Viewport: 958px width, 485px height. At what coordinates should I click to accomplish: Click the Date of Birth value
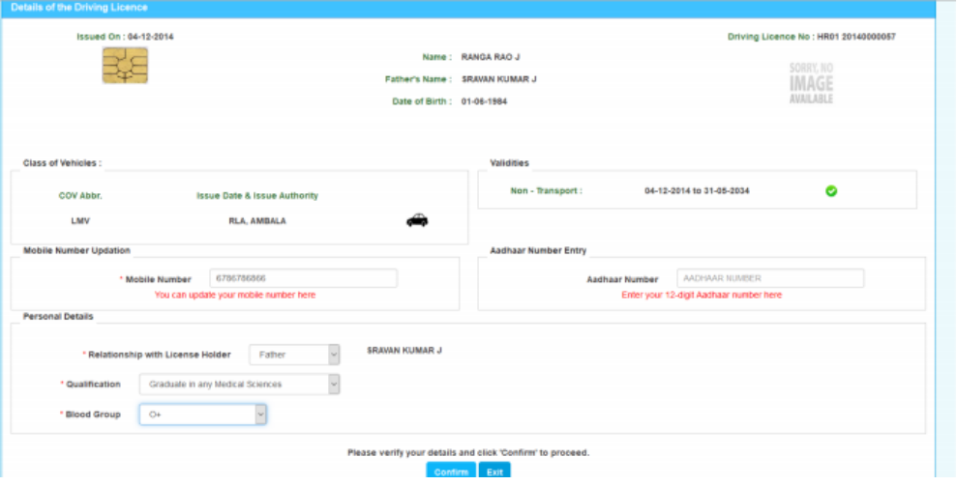484,101
